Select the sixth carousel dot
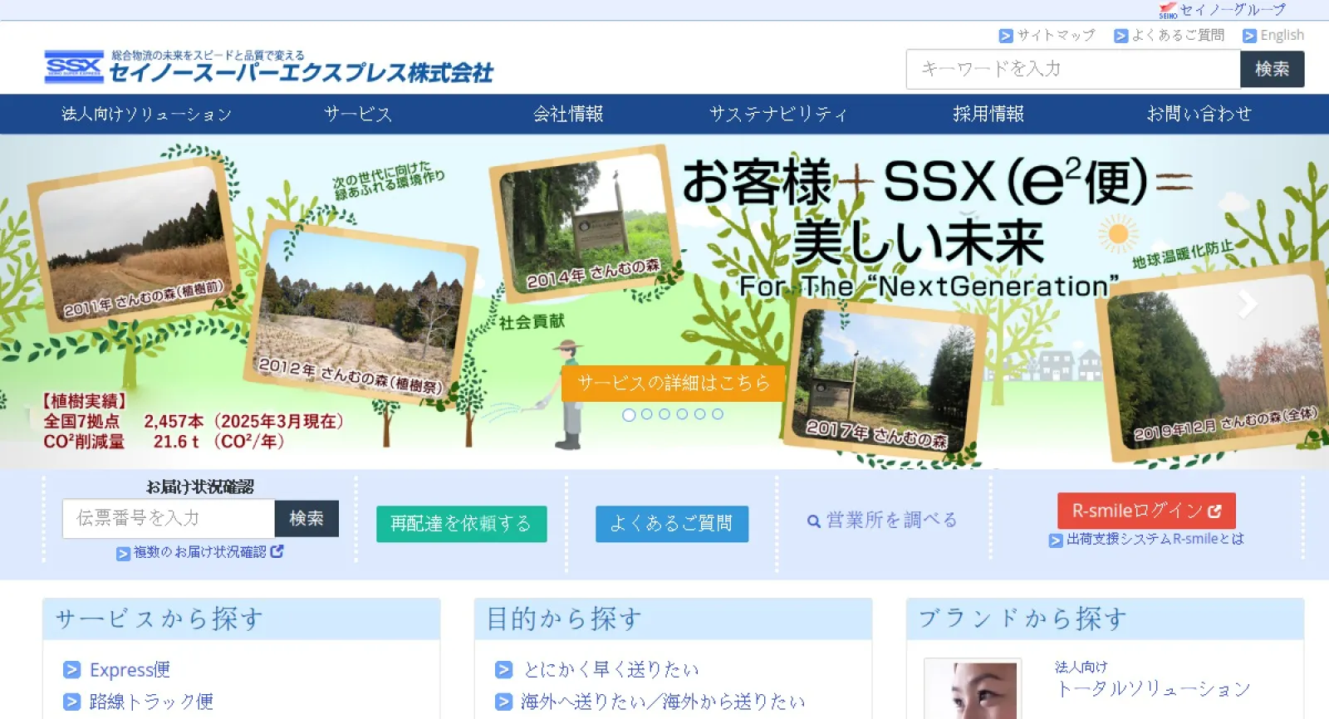Image resolution: width=1329 pixels, height=719 pixels. tap(718, 414)
